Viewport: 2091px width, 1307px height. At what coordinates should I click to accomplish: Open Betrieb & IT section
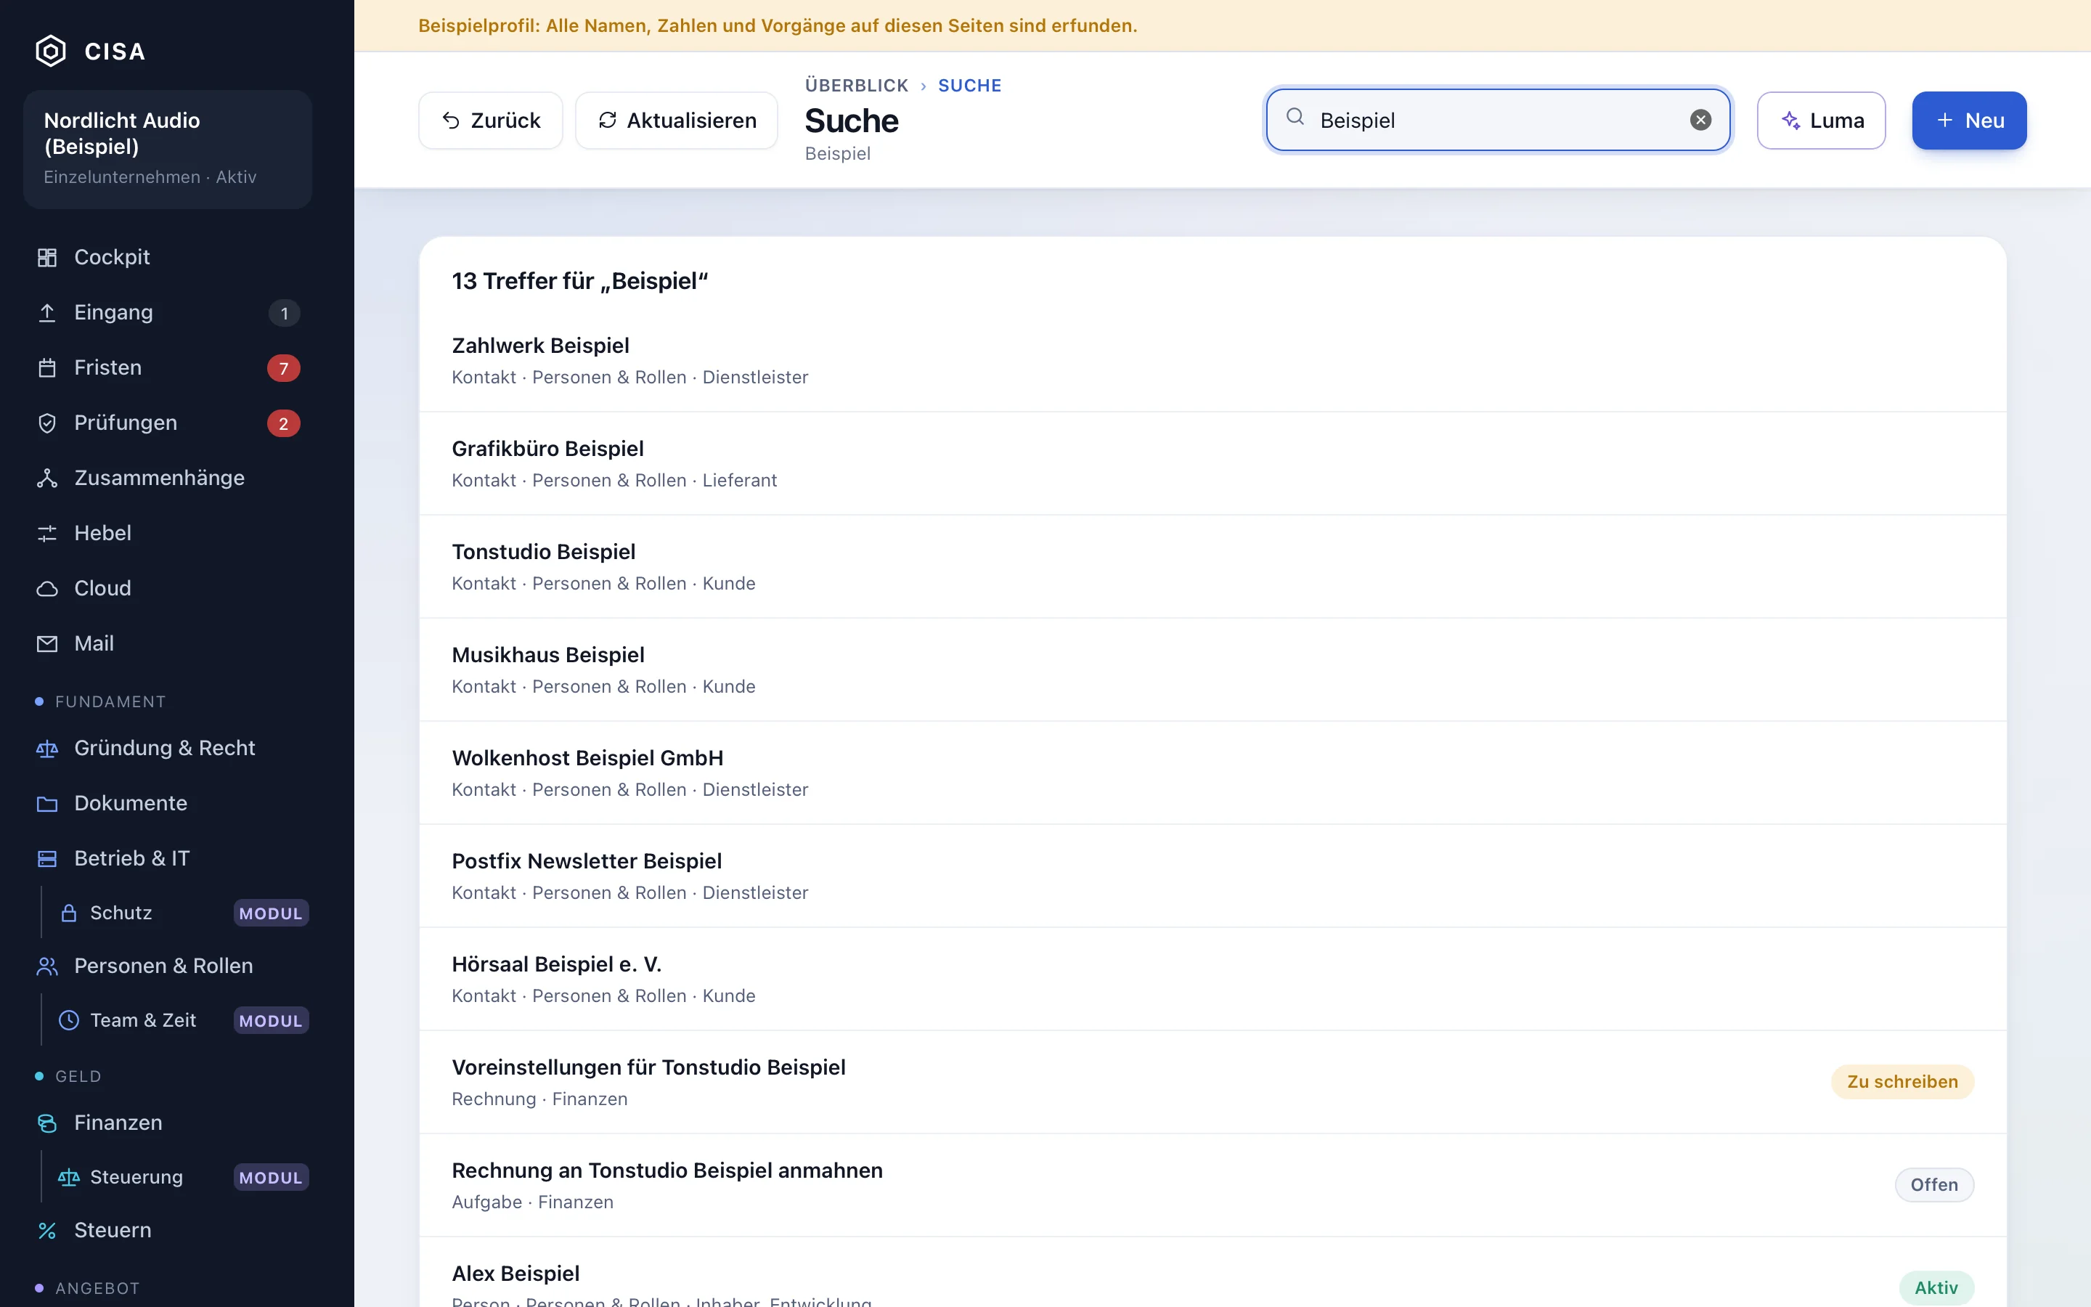pos(168,858)
